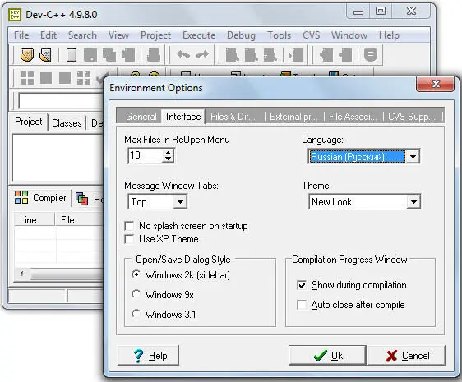
Task: Click the Redo arrow icon
Action: (x=202, y=54)
